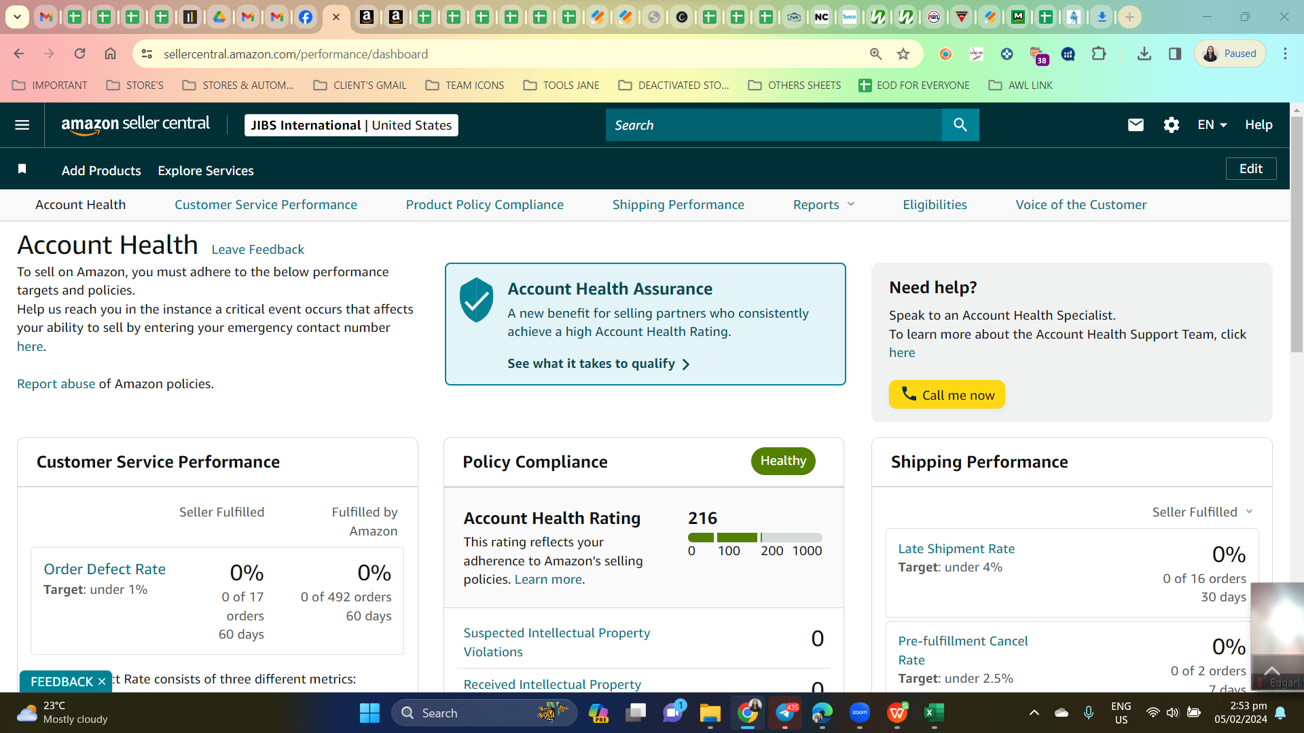Screen dimensions: 1304x733
Task: Click the Order Defect Rate link
Action: coord(105,569)
